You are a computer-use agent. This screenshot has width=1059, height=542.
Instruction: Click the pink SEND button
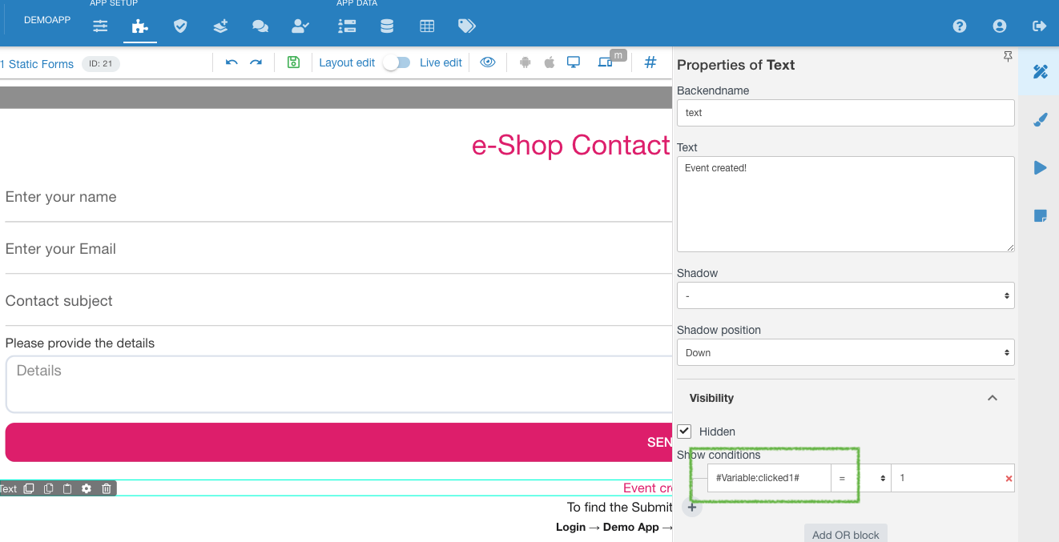point(338,442)
